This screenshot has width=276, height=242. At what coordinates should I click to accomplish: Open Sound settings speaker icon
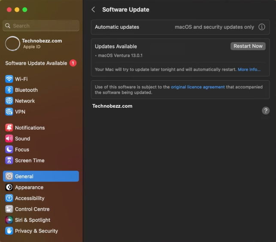point(9,139)
